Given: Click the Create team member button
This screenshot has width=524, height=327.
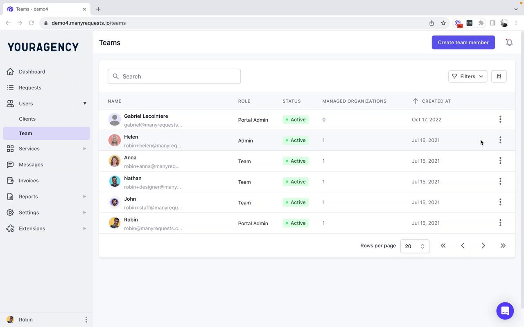Looking at the screenshot, I should coord(463,43).
